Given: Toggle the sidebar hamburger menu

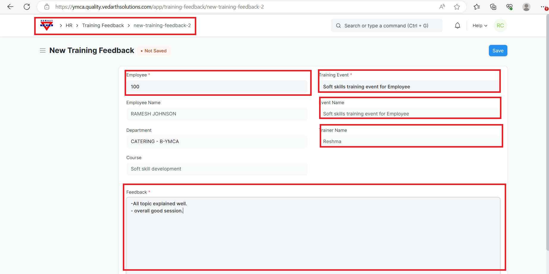Looking at the screenshot, I should [43, 51].
